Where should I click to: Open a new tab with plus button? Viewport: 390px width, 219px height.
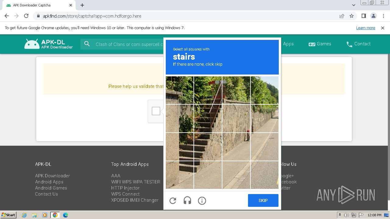[82, 5]
